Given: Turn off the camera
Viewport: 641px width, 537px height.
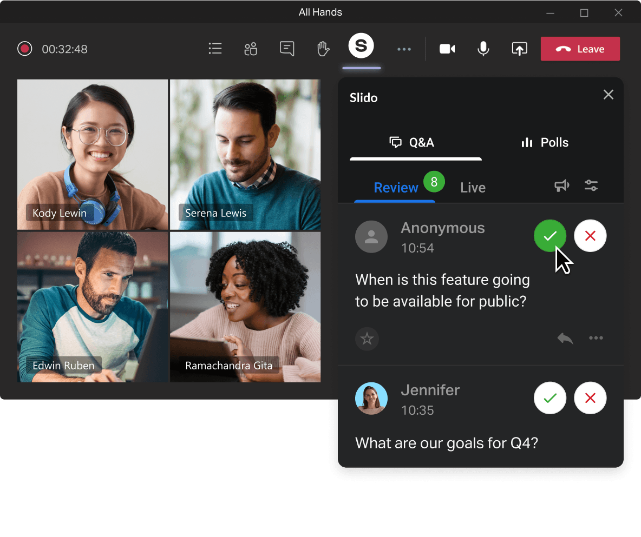Looking at the screenshot, I should [447, 49].
